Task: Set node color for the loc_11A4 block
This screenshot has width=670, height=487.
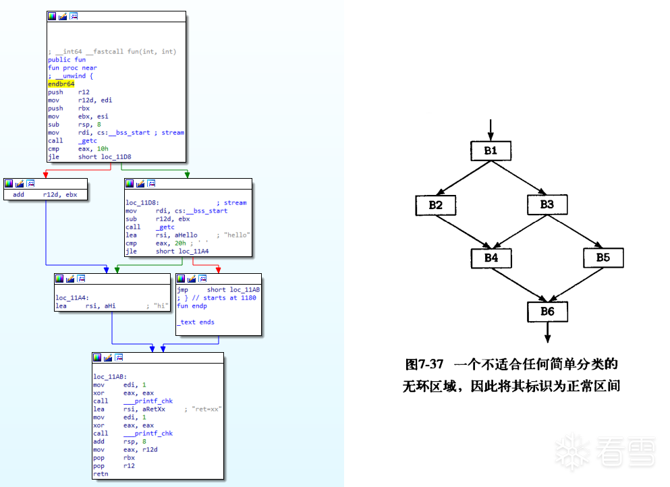Action: point(59,279)
